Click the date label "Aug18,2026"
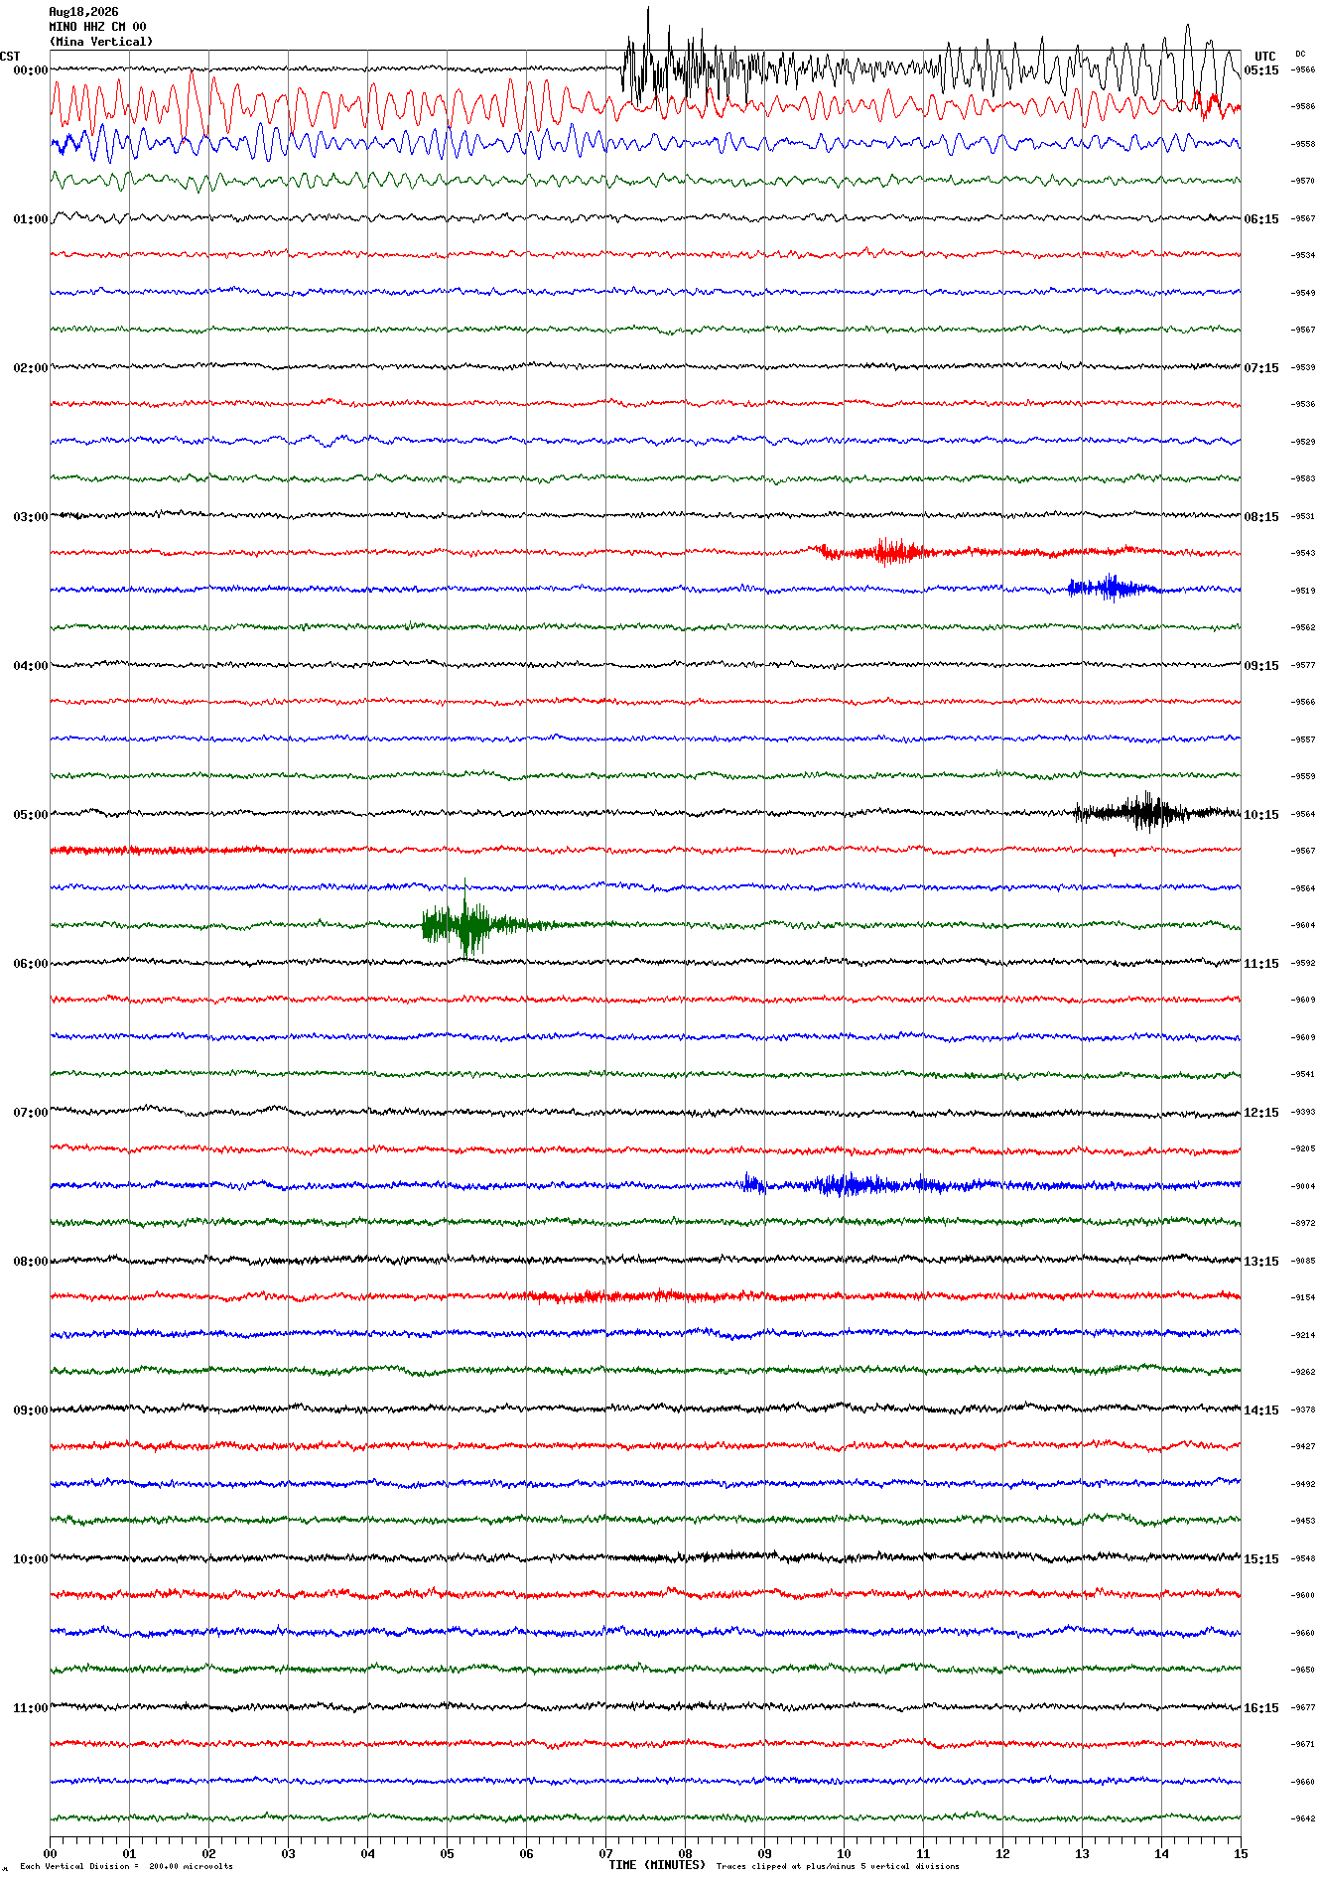 (x=83, y=12)
